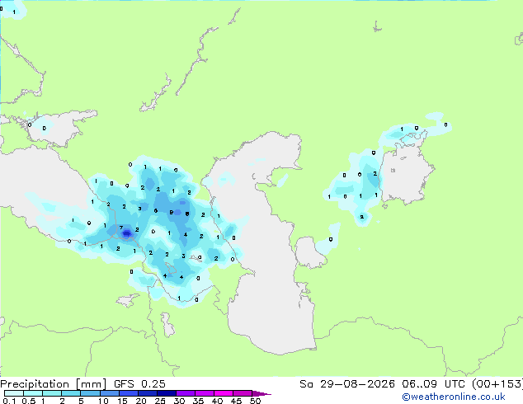Open the weatheronline.co.uk copyright link
The height and width of the screenshot is (404, 523).
454,397
